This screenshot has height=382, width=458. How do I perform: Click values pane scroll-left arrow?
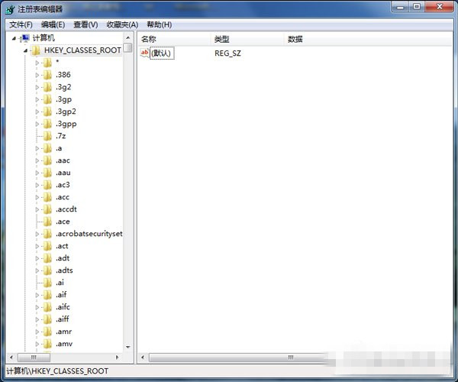click(x=143, y=358)
